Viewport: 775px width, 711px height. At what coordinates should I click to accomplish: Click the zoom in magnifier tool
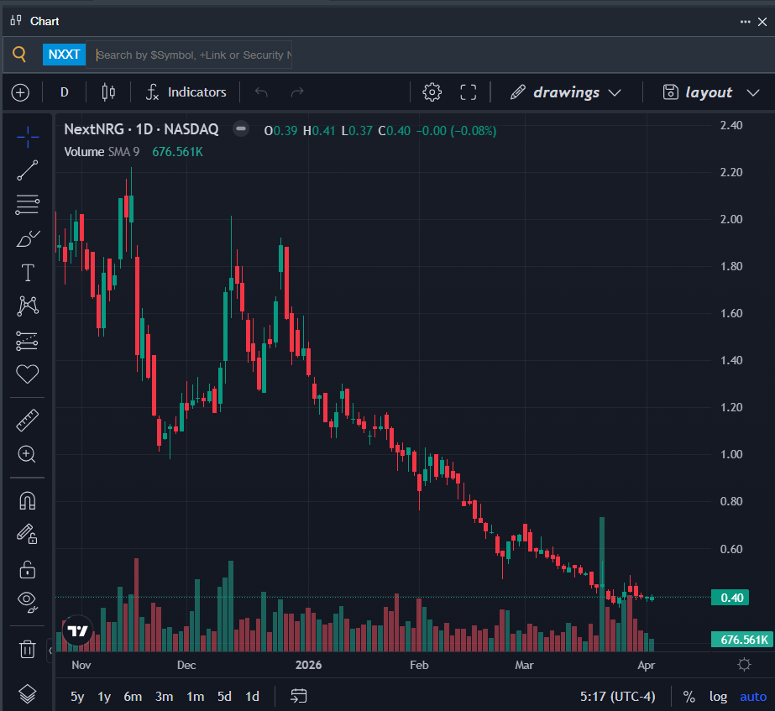click(27, 454)
